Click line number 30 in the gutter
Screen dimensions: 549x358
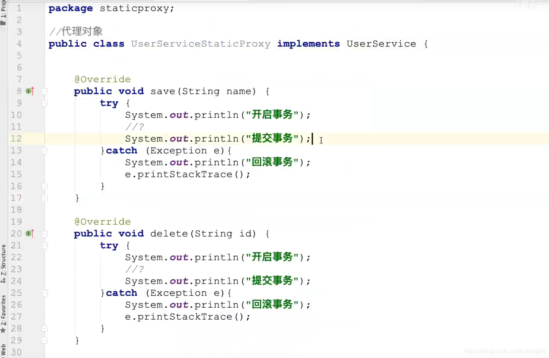16,352
